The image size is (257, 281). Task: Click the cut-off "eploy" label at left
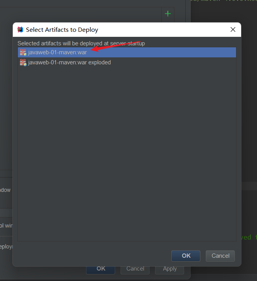click(x=6, y=247)
